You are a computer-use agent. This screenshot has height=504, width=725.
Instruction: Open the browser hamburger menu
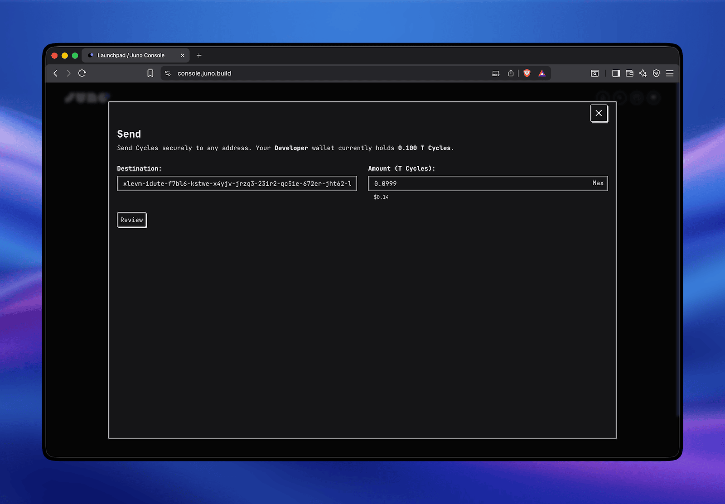(x=670, y=73)
